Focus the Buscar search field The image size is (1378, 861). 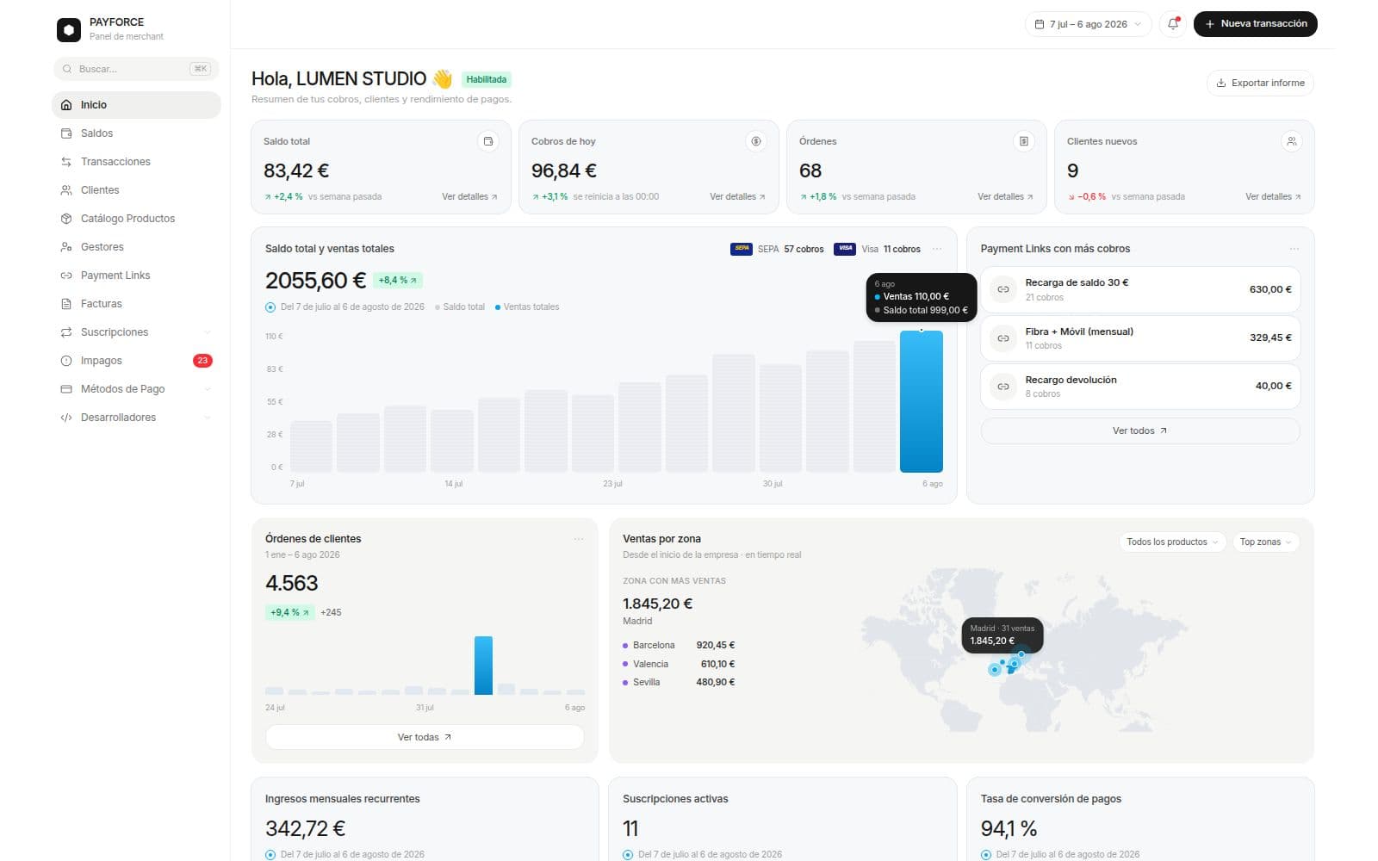[x=136, y=69]
